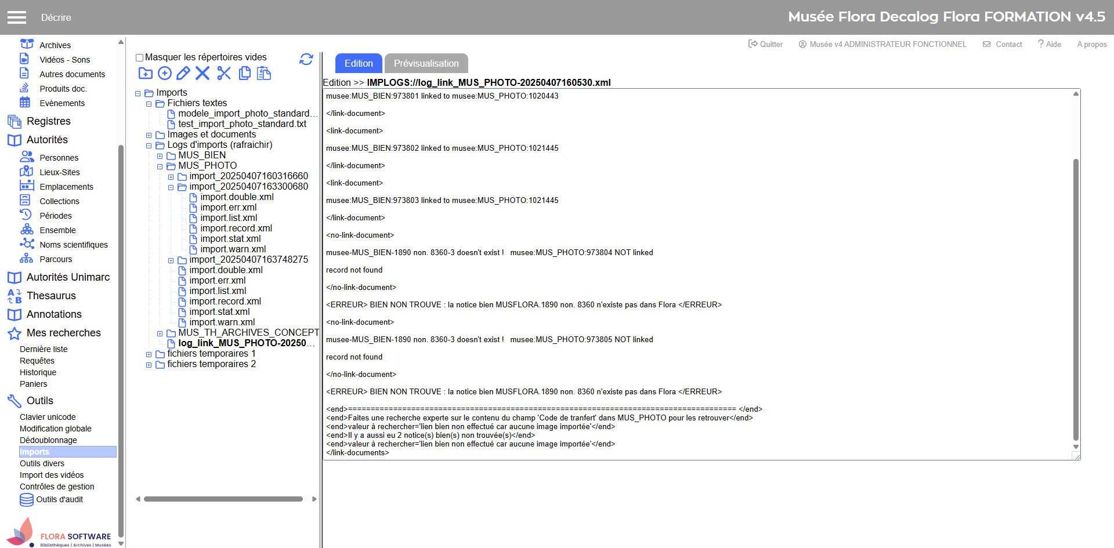Click the Evènements calendar icon
This screenshot has height=548, width=1114.
(25, 102)
